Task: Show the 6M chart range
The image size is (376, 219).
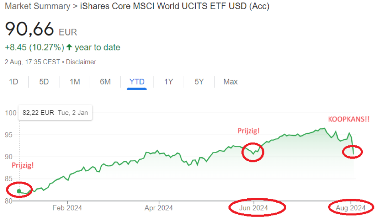Action: (105, 82)
